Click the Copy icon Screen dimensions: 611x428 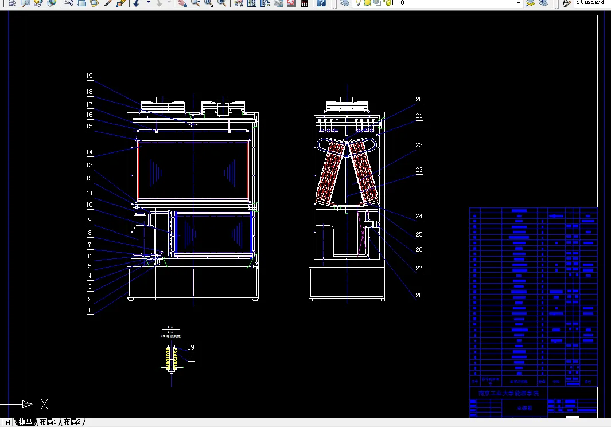click(x=81, y=3)
